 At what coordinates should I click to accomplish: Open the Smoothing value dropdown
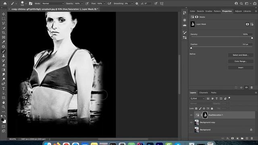(x=132, y=4)
